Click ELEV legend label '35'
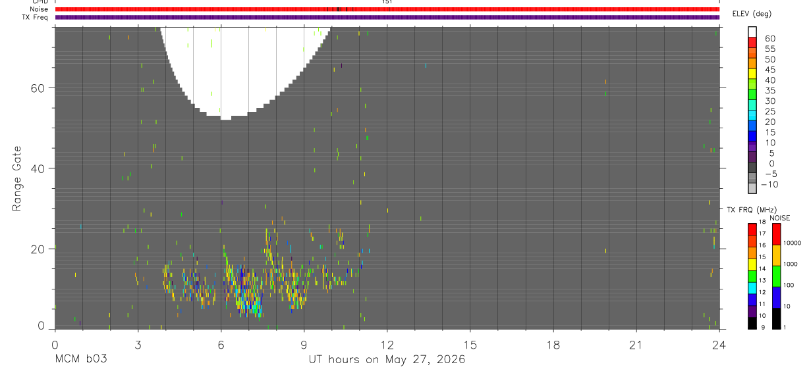Viewport: 809px width, 373px height. click(x=769, y=91)
